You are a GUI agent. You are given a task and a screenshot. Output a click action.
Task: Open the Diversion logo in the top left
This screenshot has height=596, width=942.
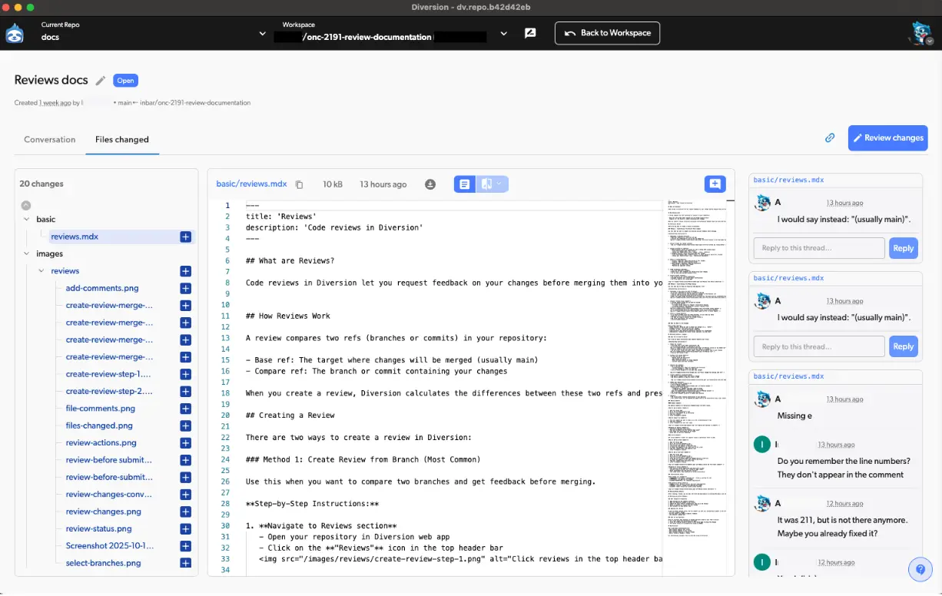[x=14, y=33]
